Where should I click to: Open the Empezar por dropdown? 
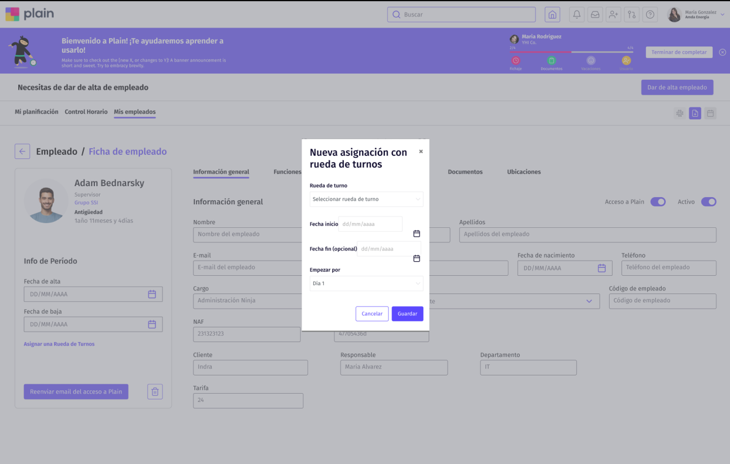coord(366,284)
